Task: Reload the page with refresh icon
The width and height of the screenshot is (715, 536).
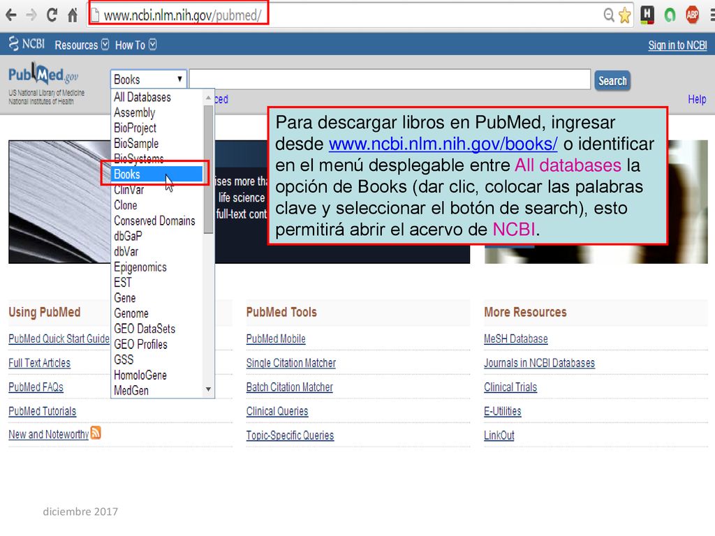Action: (52, 15)
